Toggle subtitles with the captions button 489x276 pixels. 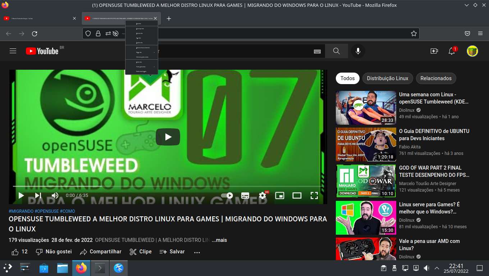pos(245,195)
